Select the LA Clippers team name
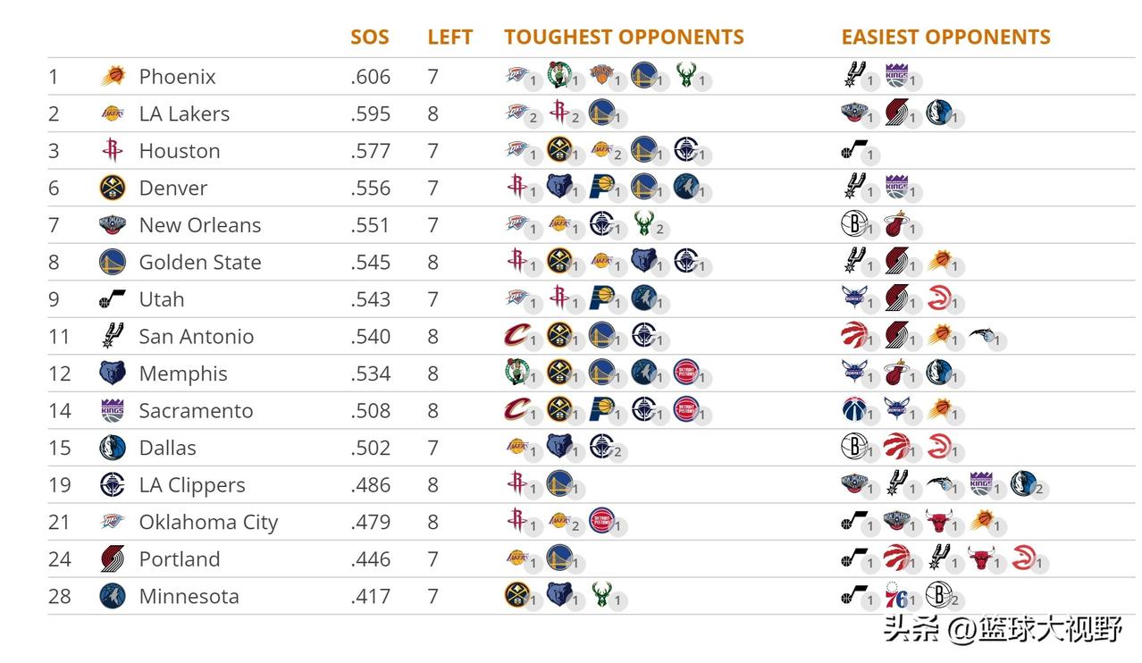Viewport: 1142px width, 663px height. [192, 485]
